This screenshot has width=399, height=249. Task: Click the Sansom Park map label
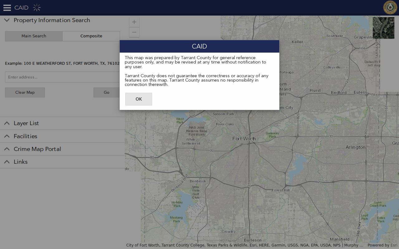click(x=223, y=114)
